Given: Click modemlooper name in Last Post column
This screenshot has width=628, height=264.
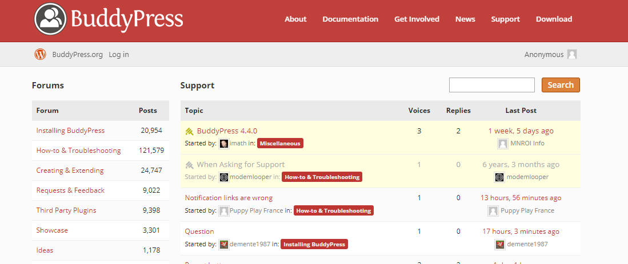Looking at the screenshot, I should click(527, 177).
